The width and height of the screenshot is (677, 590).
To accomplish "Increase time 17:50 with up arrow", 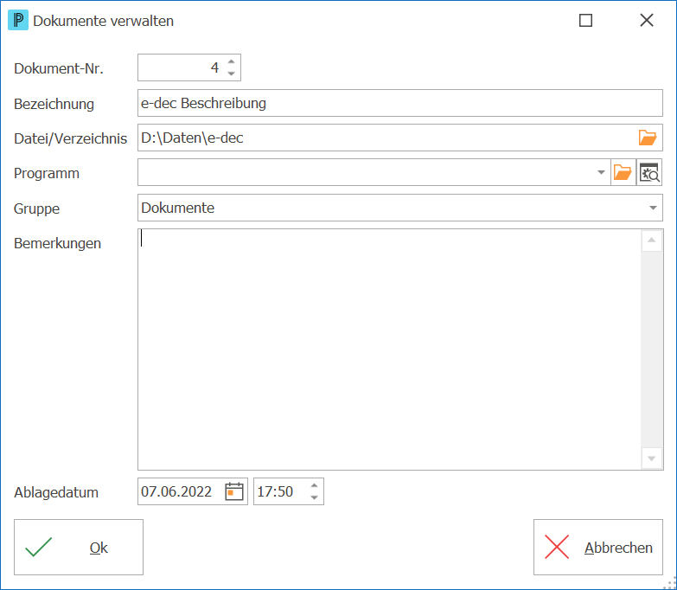I will click(x=315, y=485).
